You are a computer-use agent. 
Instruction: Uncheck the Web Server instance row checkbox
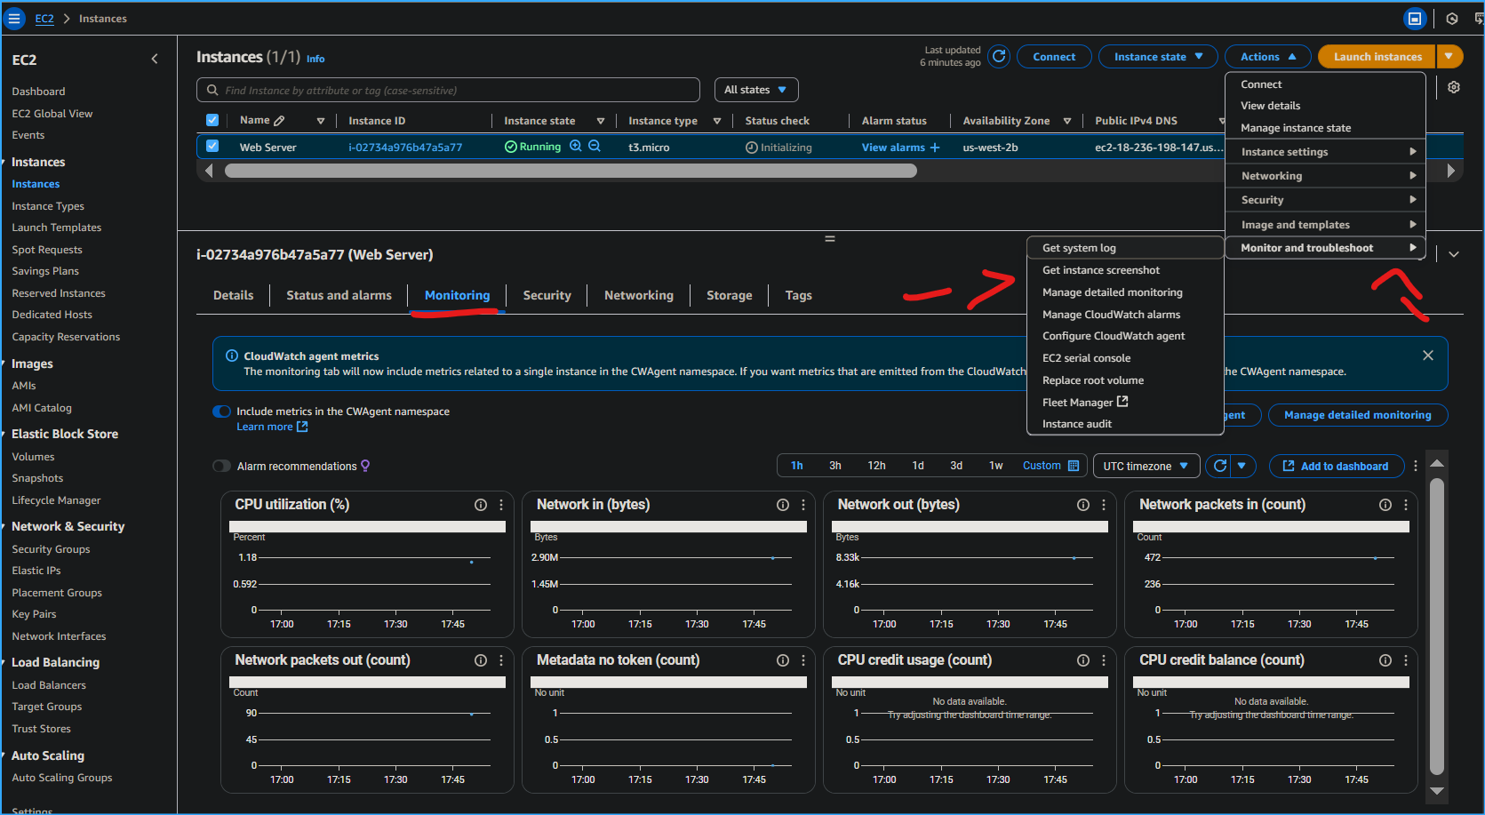point(212,146)
